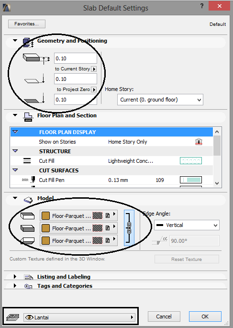Open the Home Story dropdown
233x328 pixels.
[x=160, y=100]
